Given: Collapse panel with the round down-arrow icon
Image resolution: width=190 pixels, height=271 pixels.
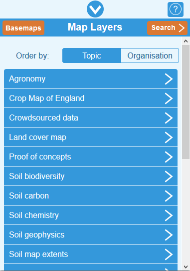Looking at the screenshot, I should pos(95,9).
